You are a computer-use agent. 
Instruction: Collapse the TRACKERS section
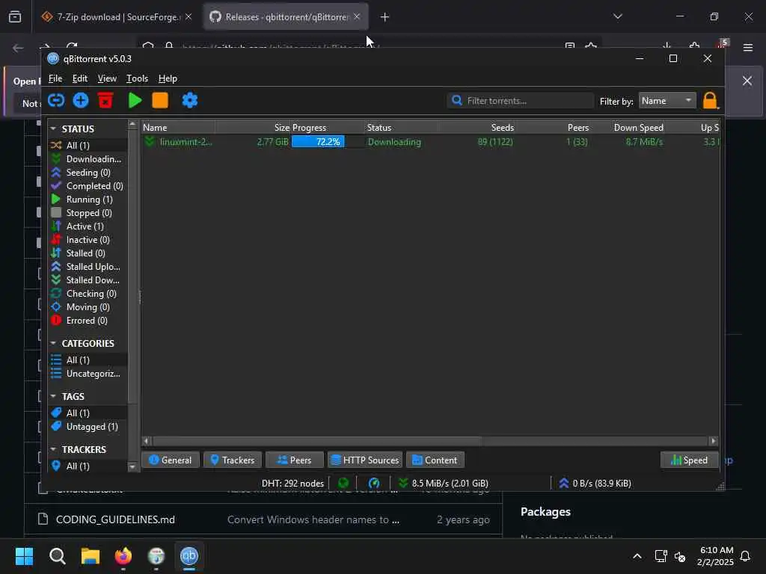tap(53, 449)
